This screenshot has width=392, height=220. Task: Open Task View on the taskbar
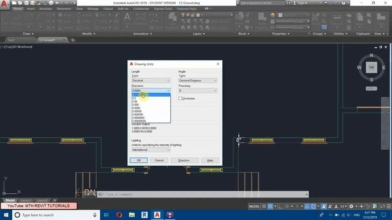coord(106,215)
